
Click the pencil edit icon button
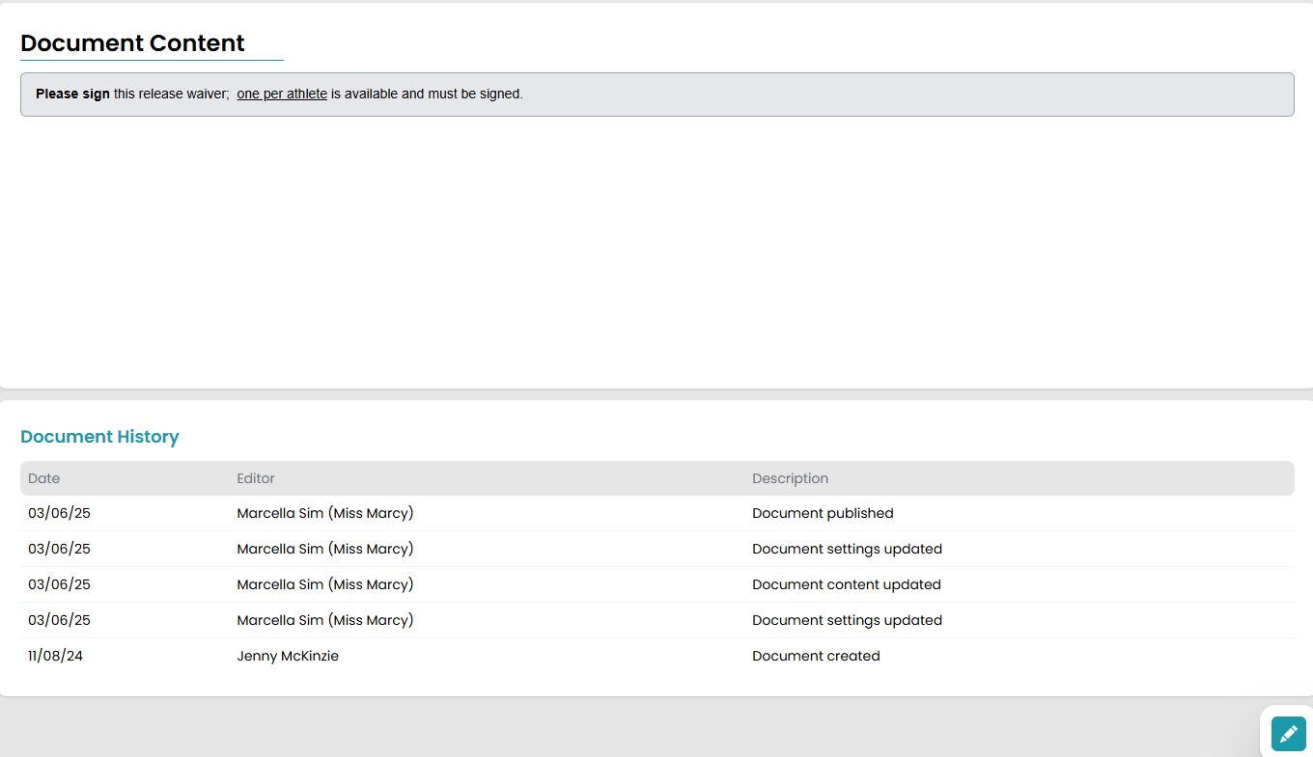click(1288, 734)
